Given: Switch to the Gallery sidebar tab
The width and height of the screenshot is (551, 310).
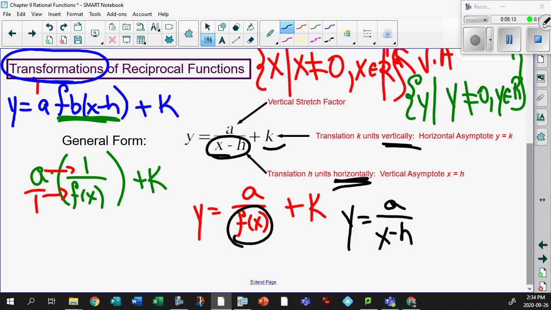Looking at the screenshot, I should tap(541, 78).
